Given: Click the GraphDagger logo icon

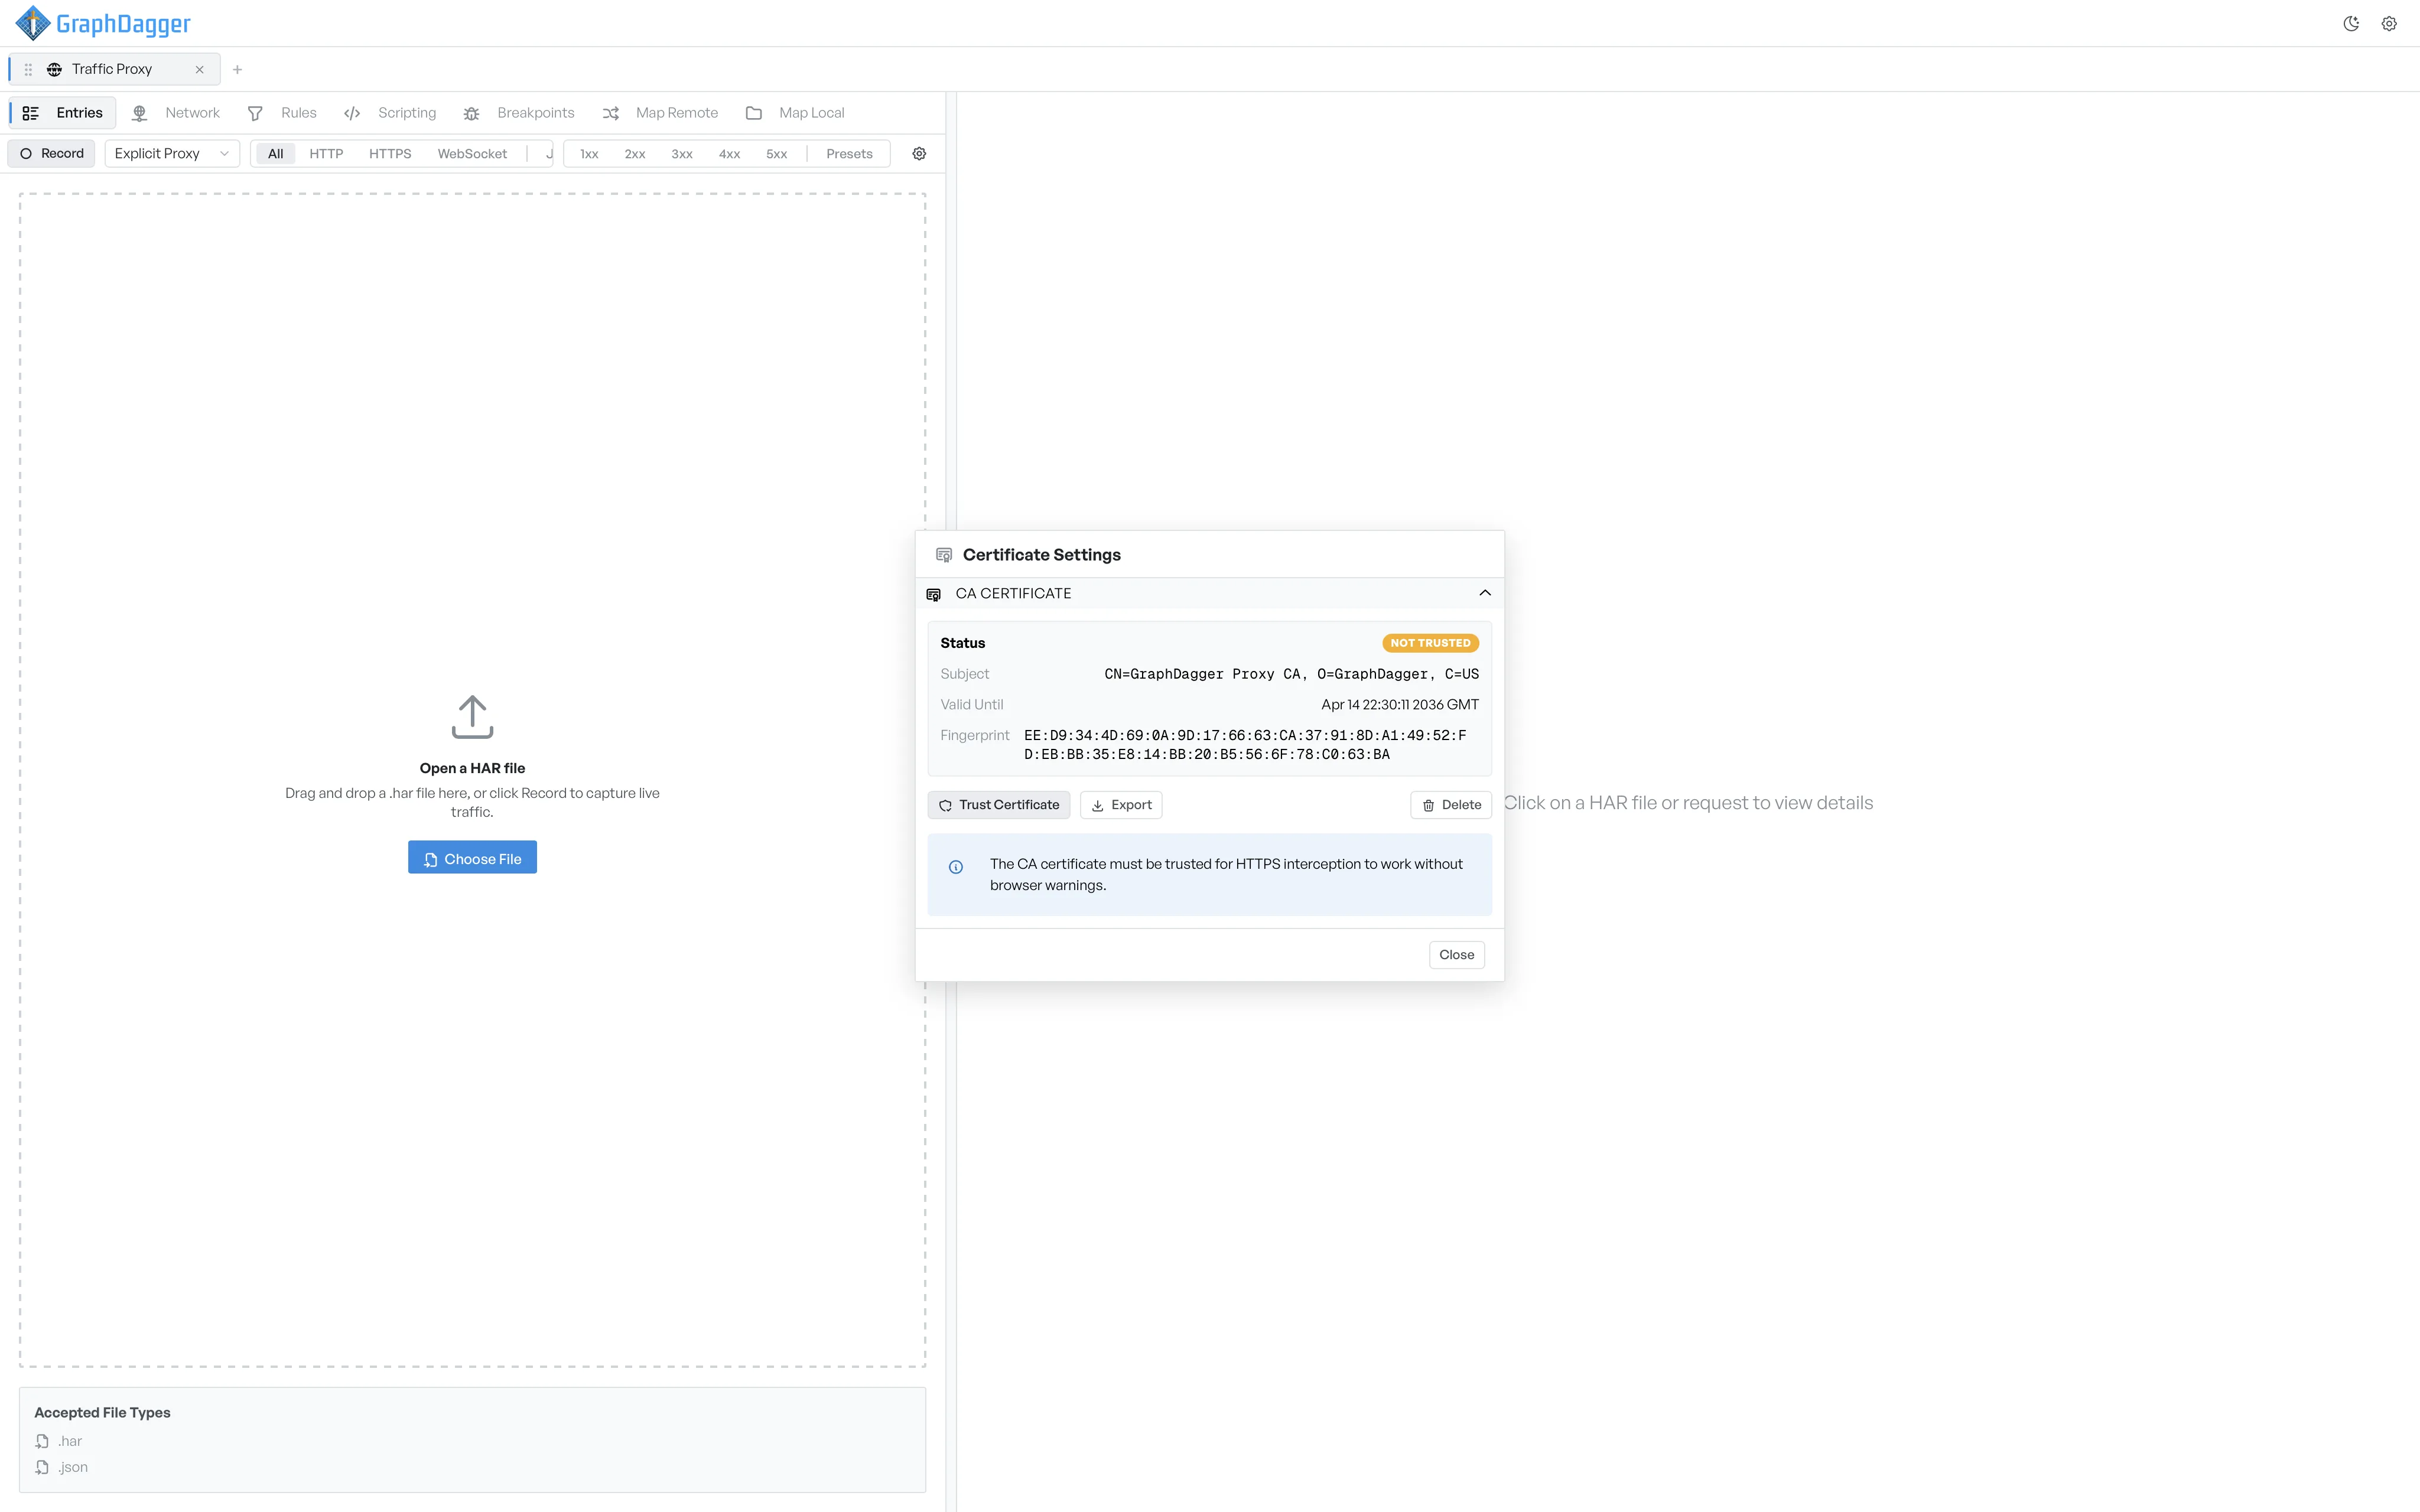Looking at the screenshot, I should click(x=32, y=23).
